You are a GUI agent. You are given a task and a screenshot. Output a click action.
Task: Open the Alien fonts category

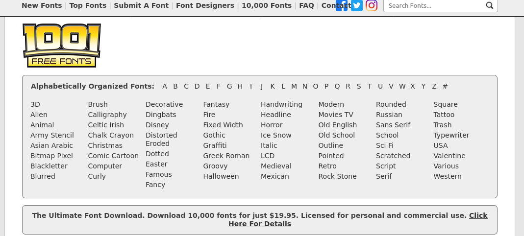(x=39, y=115)
